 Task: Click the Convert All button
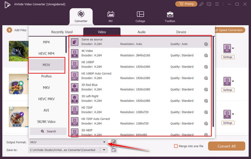[x=227, y=146]
